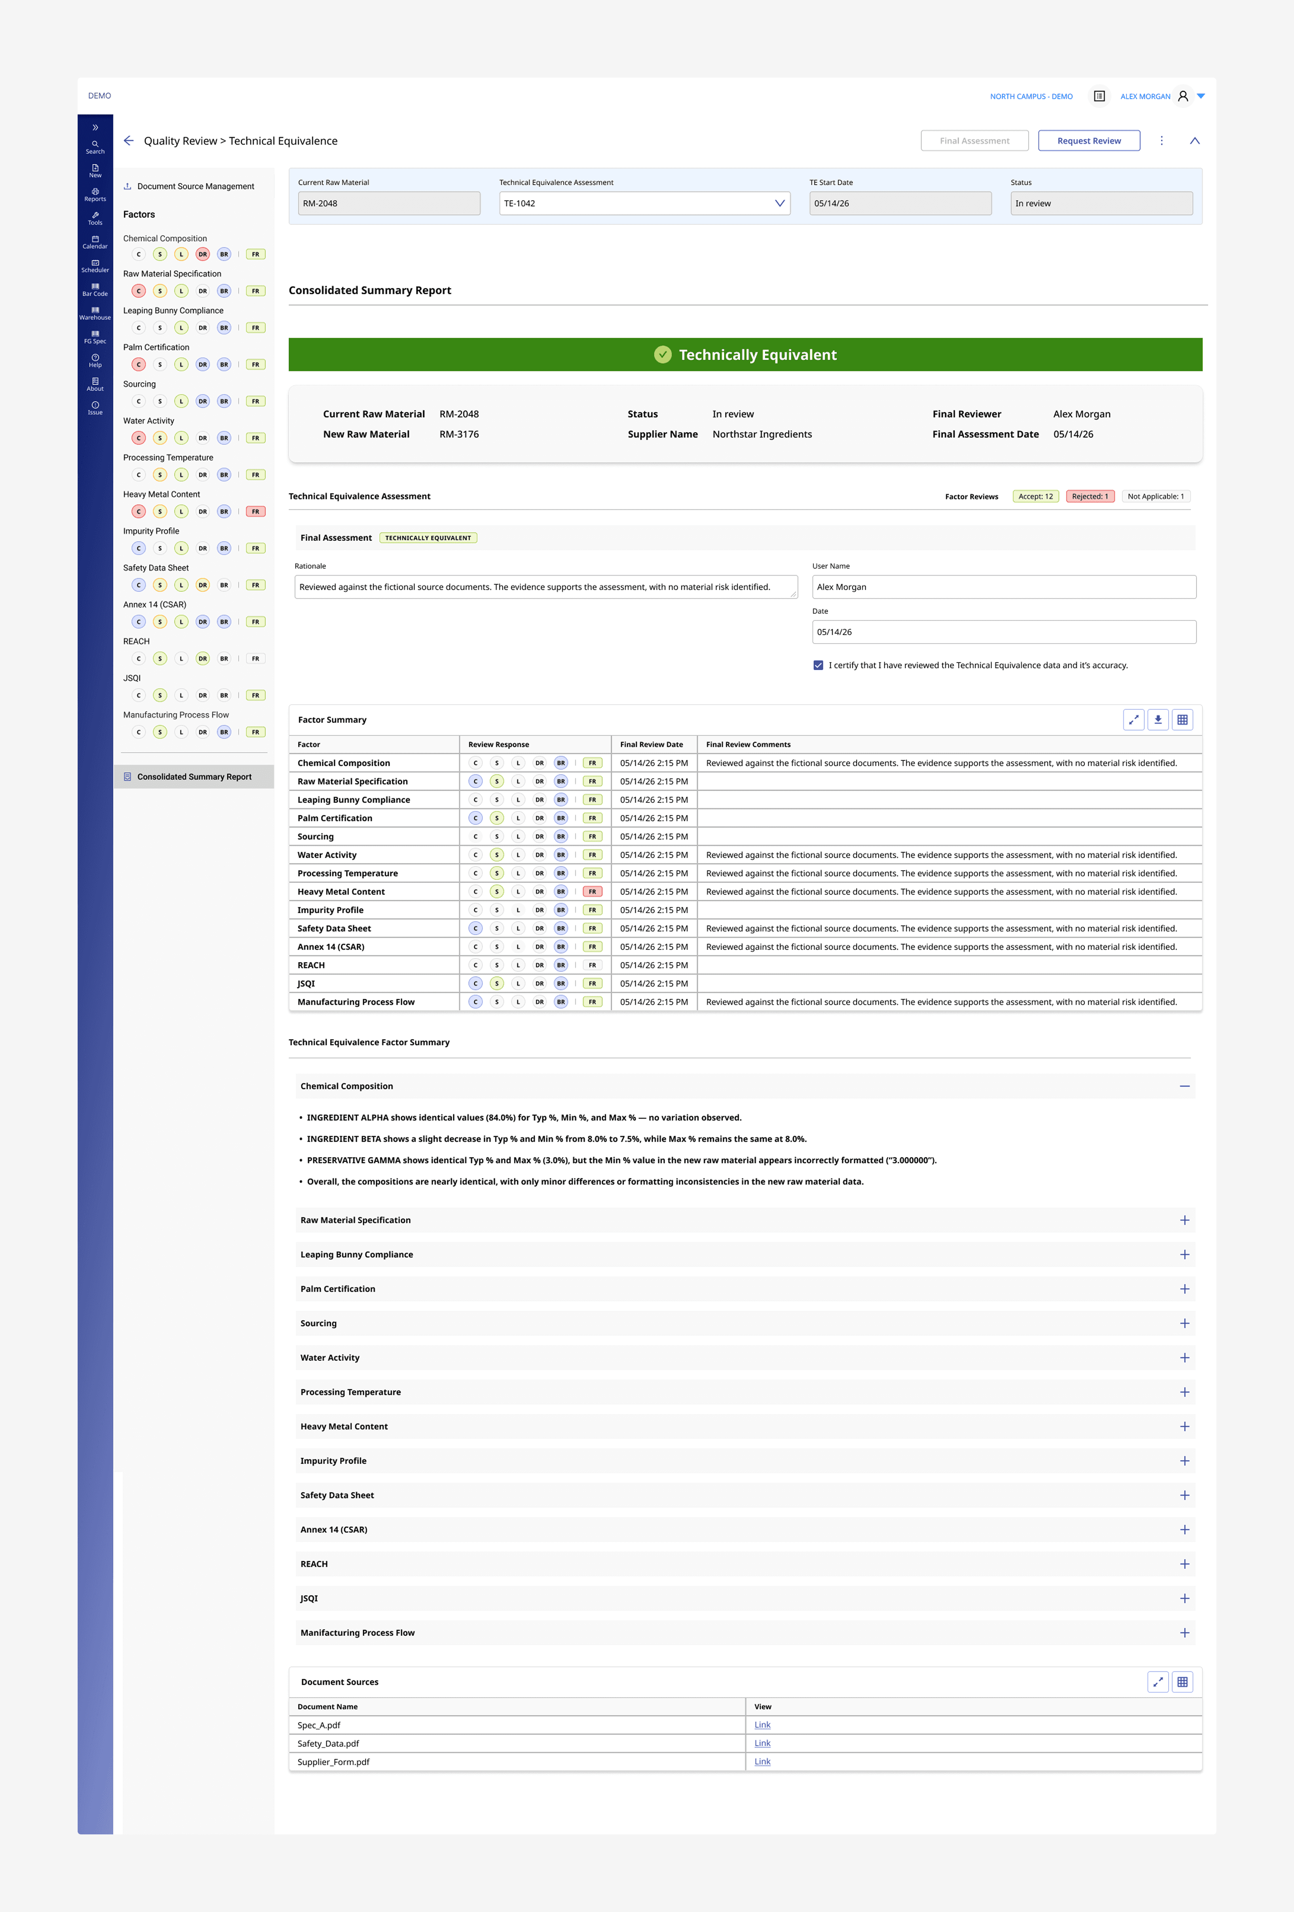
Task: Click the Request Review button
Action: click(1088, 141)
